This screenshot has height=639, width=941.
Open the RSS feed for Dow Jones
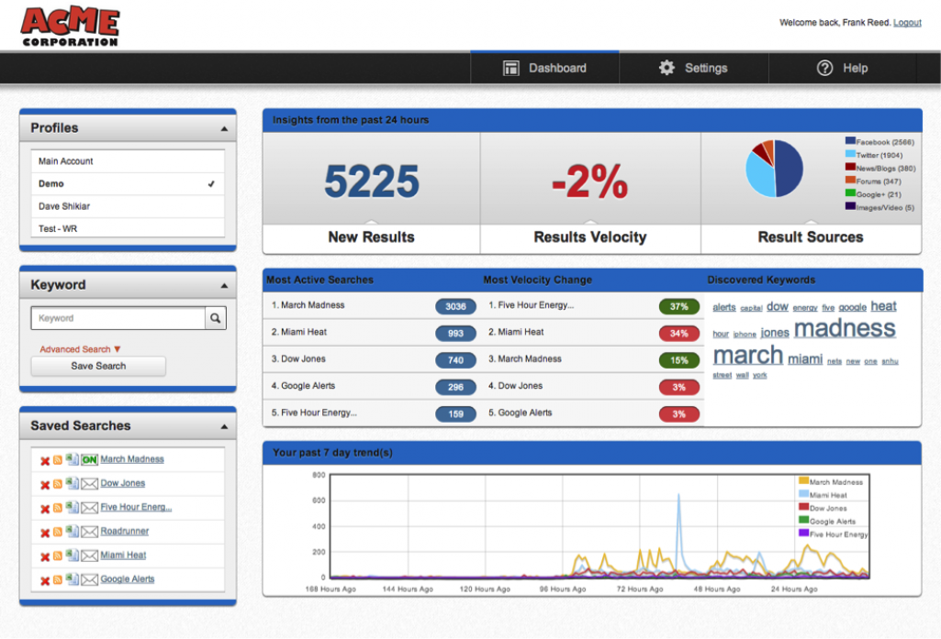tap(58, 483)
